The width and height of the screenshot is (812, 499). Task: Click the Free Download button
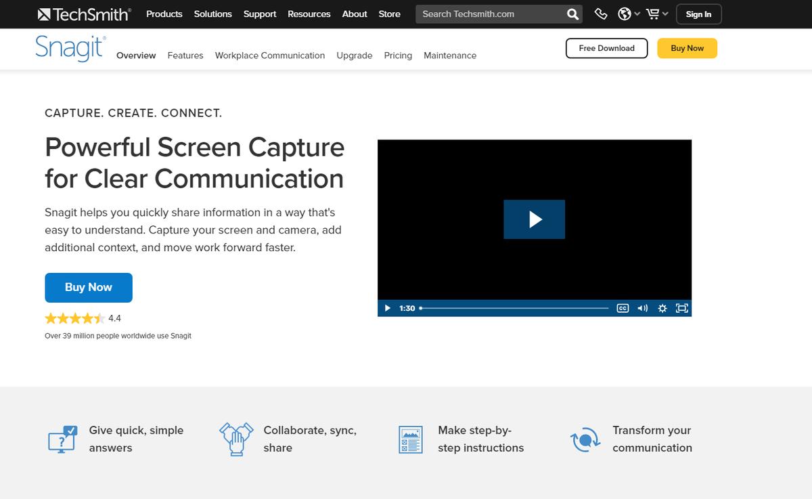pyautogui.click(x=606, y=48)
